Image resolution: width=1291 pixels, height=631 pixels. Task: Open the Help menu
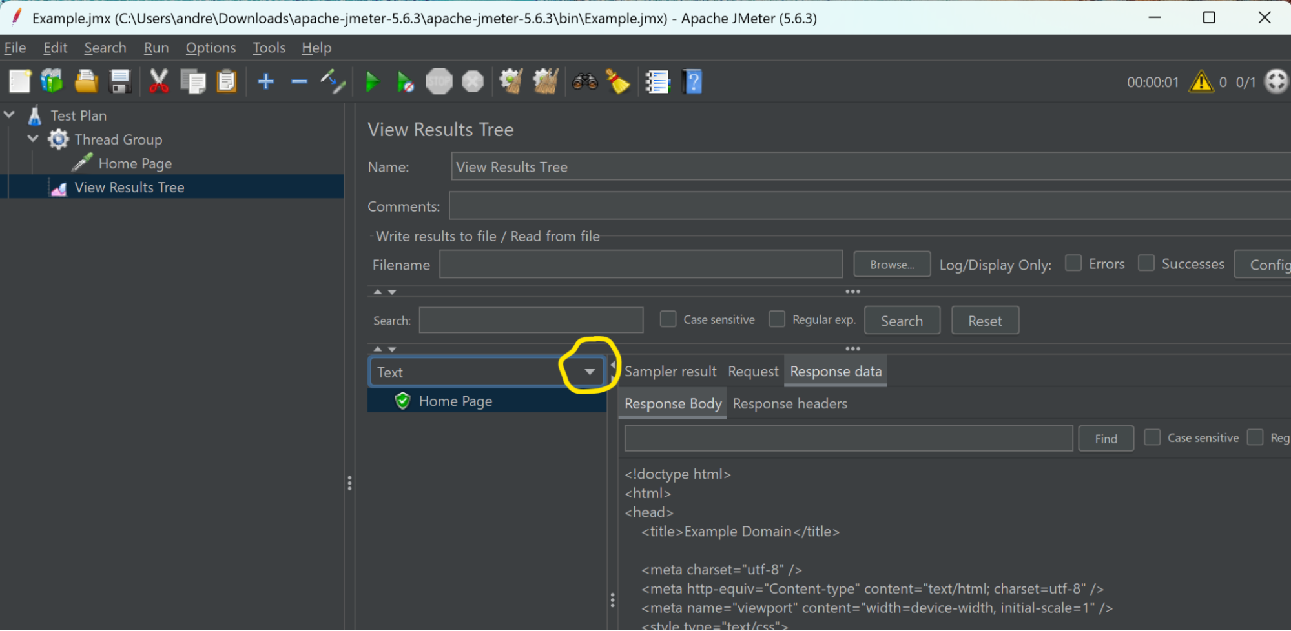coord(316,48)
